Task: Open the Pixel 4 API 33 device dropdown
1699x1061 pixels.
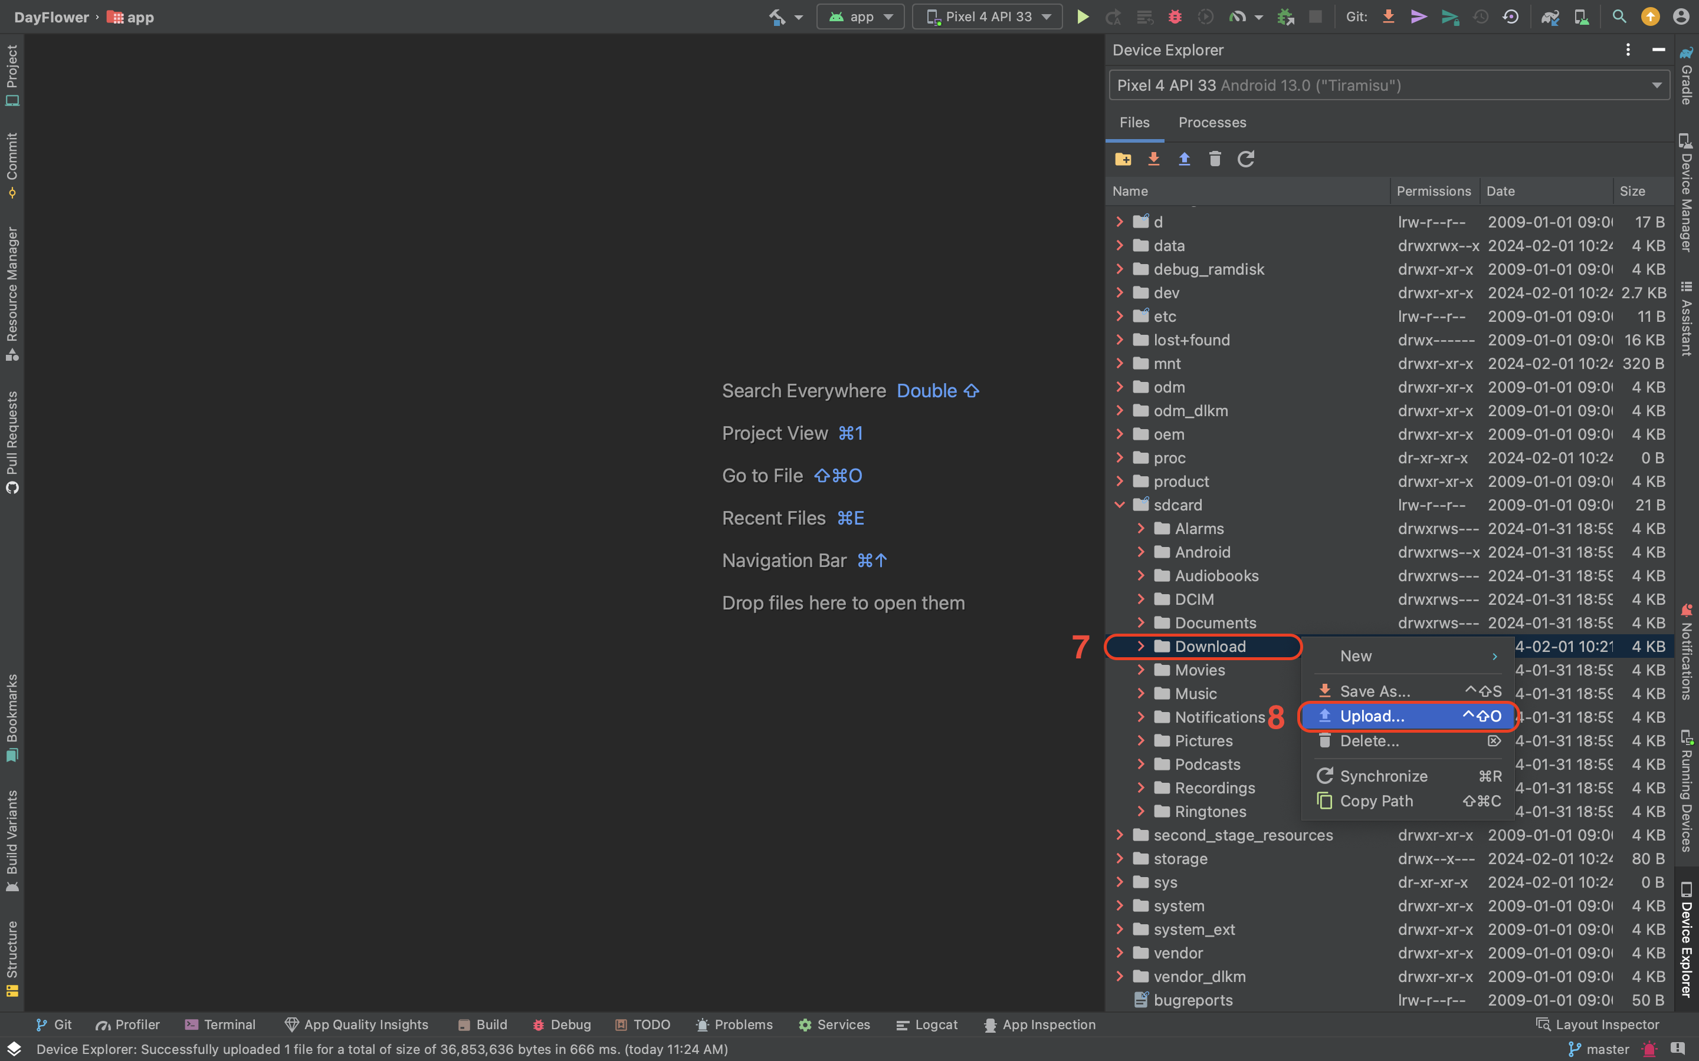Action: click(x=987, y=17)
